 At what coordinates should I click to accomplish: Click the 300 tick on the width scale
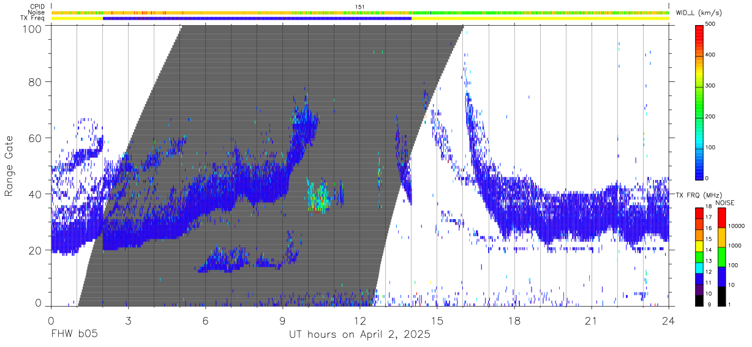712,86
